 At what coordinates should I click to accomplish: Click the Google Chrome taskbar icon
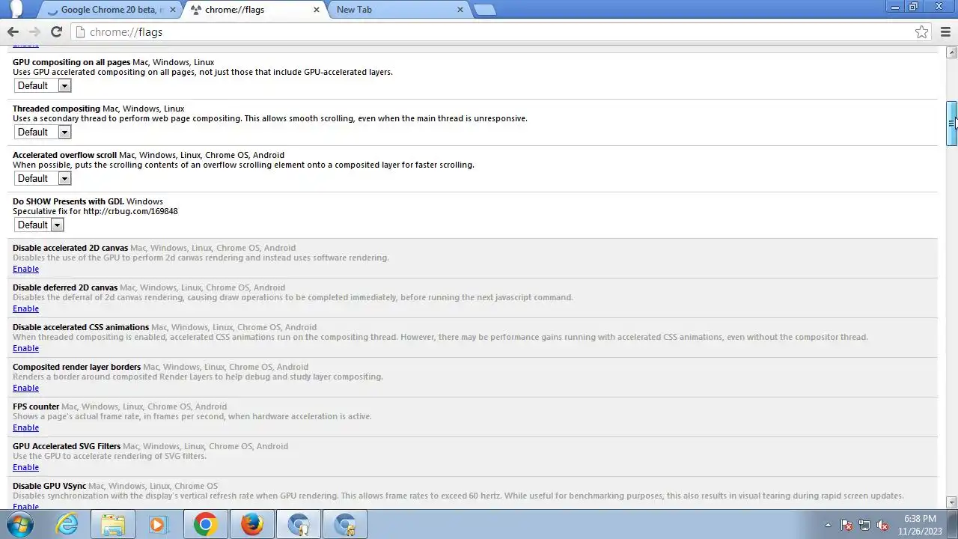[x=206, y=525]
